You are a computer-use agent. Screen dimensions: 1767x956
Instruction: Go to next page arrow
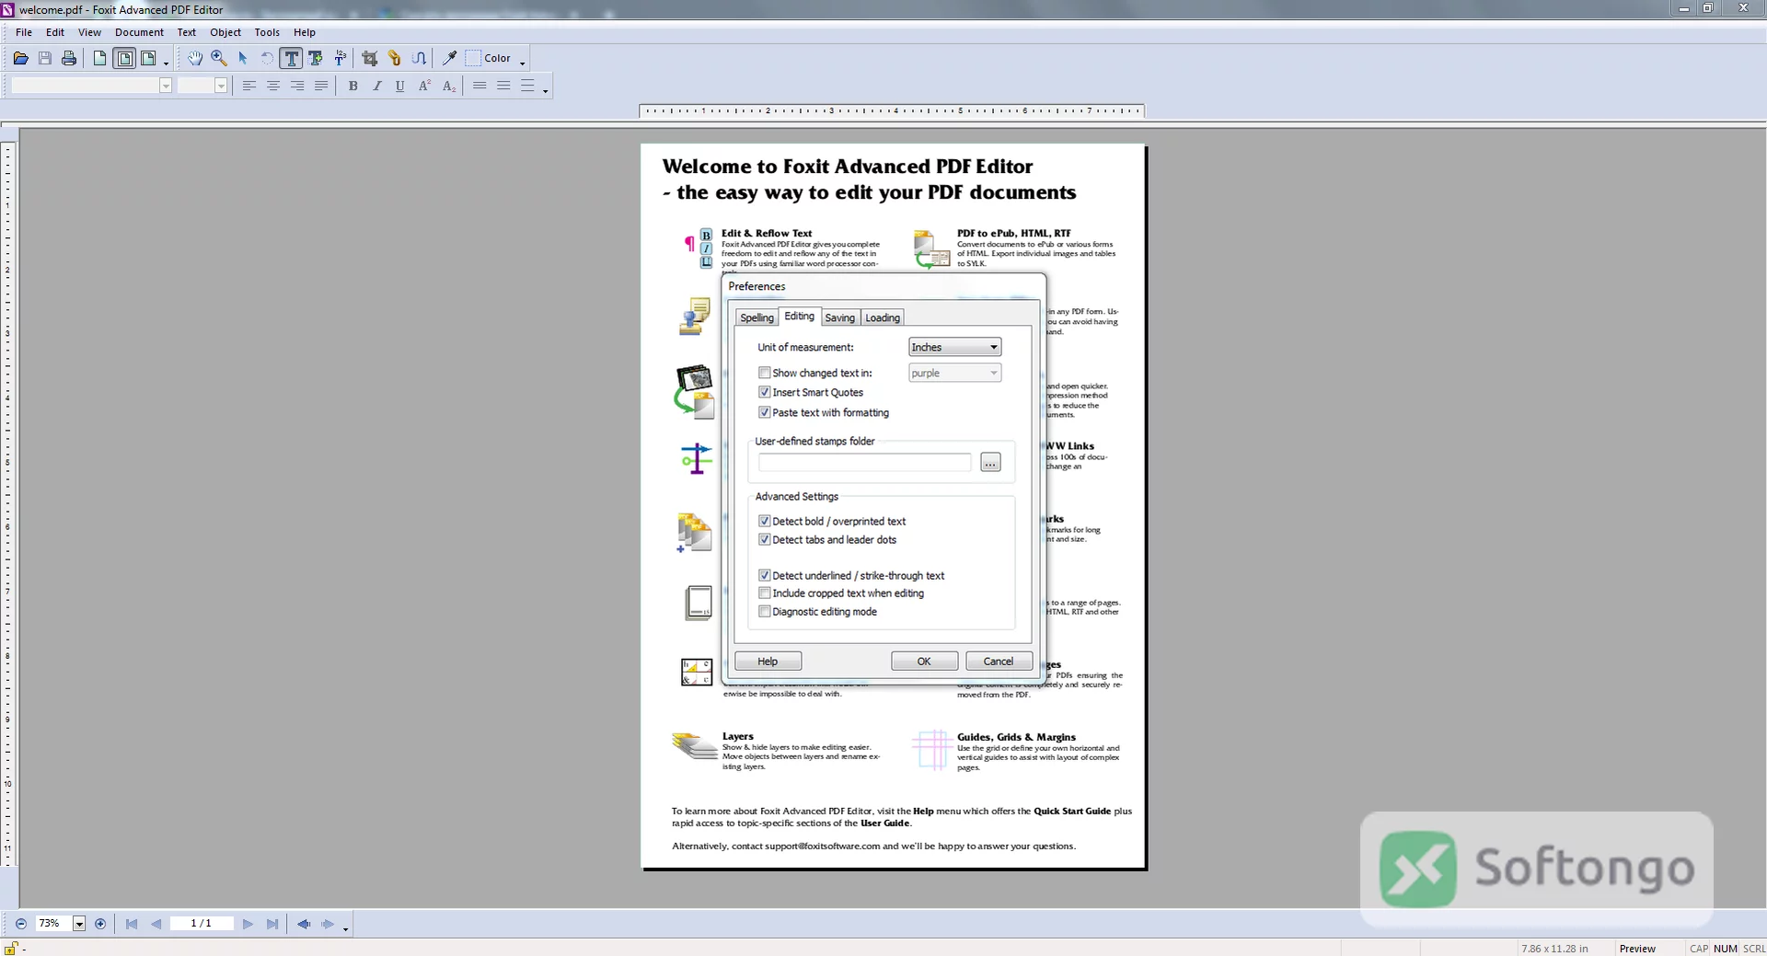(248, 924)
